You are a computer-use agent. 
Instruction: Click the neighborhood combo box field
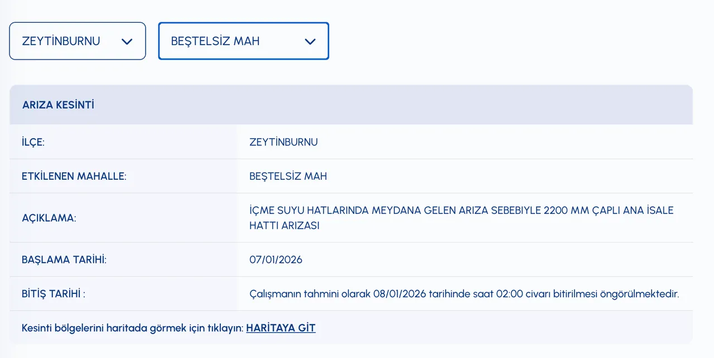pyautogui.click(x=229, y=41)
